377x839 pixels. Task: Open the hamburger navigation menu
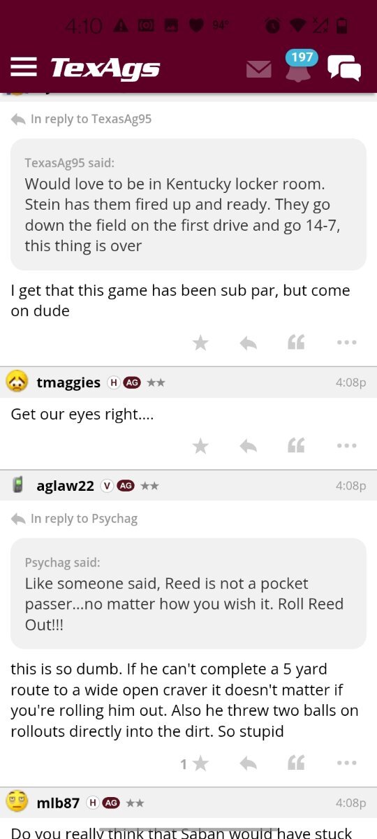24,67
